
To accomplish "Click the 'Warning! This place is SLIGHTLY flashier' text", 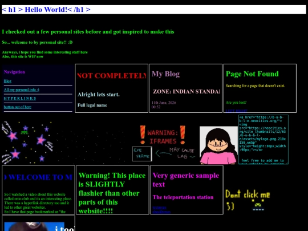I will pos(112,193).
